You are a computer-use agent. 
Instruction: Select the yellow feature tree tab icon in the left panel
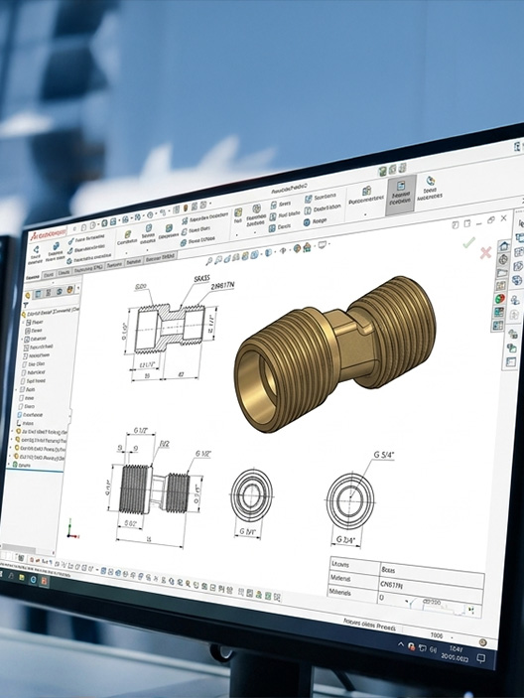point(28,294)
